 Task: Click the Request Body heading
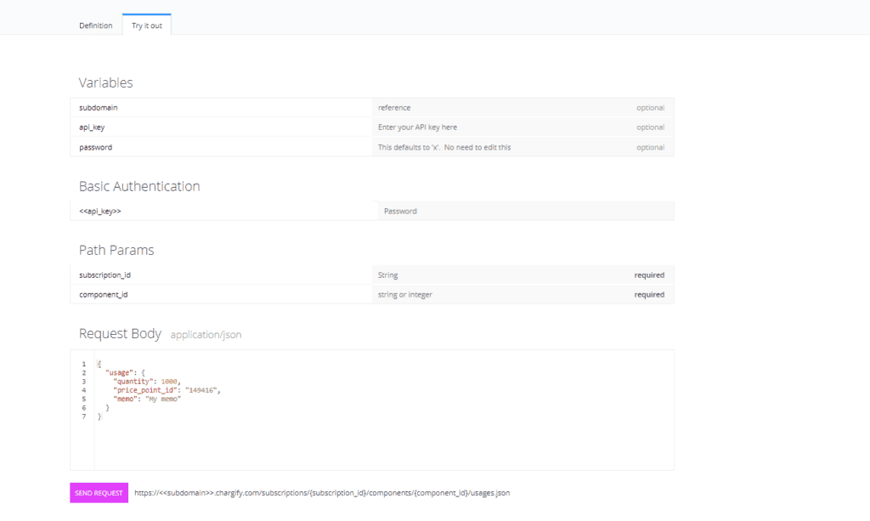coord(120,333)
